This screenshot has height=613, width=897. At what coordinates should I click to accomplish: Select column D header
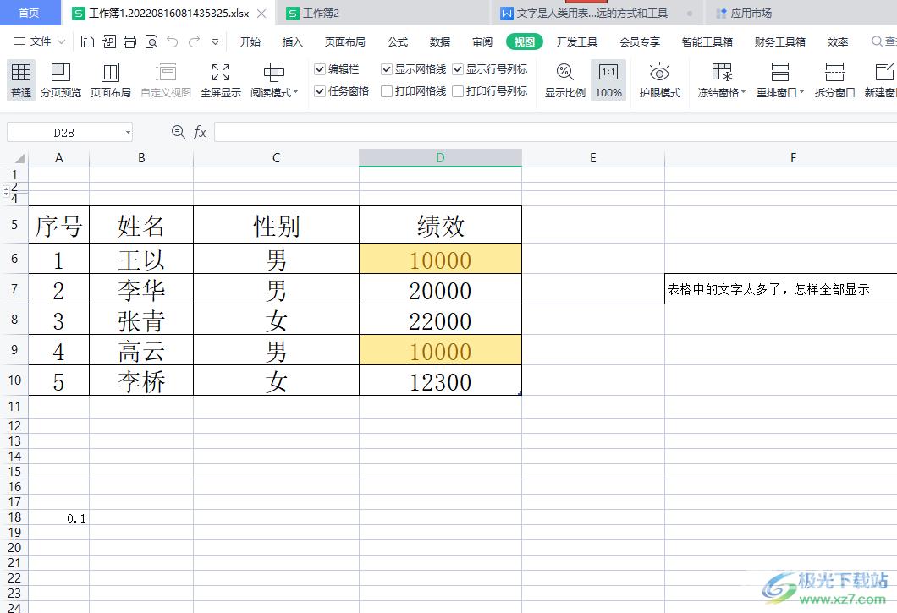pos(441,158)
